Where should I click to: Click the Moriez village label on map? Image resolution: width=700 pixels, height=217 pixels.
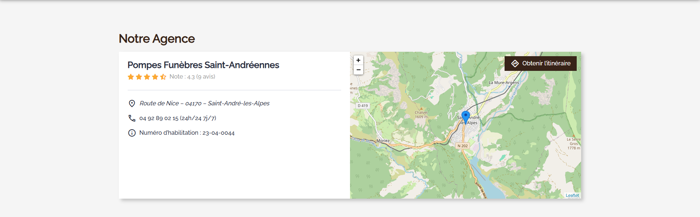click(383, 141)
